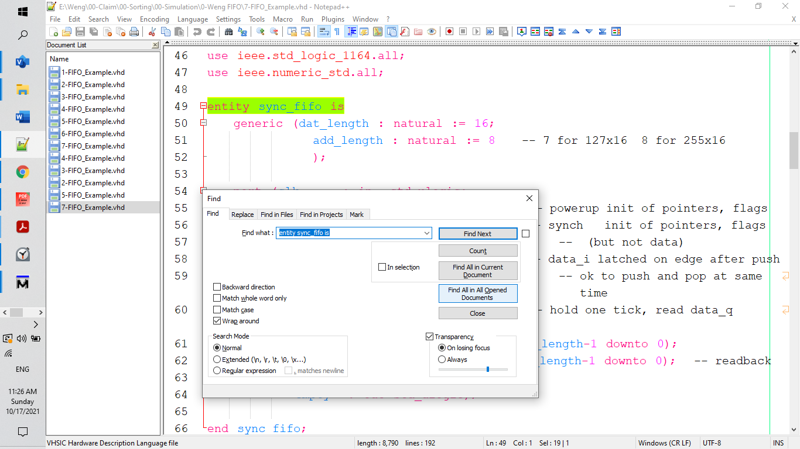
Task: Enable Match whole word only checkbox
Action: 217,298
